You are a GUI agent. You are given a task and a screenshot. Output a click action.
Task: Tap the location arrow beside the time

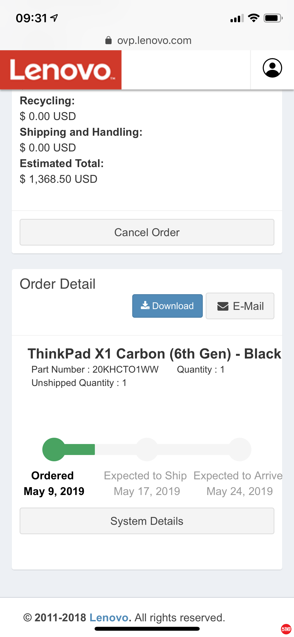click(x=54, y=18)
